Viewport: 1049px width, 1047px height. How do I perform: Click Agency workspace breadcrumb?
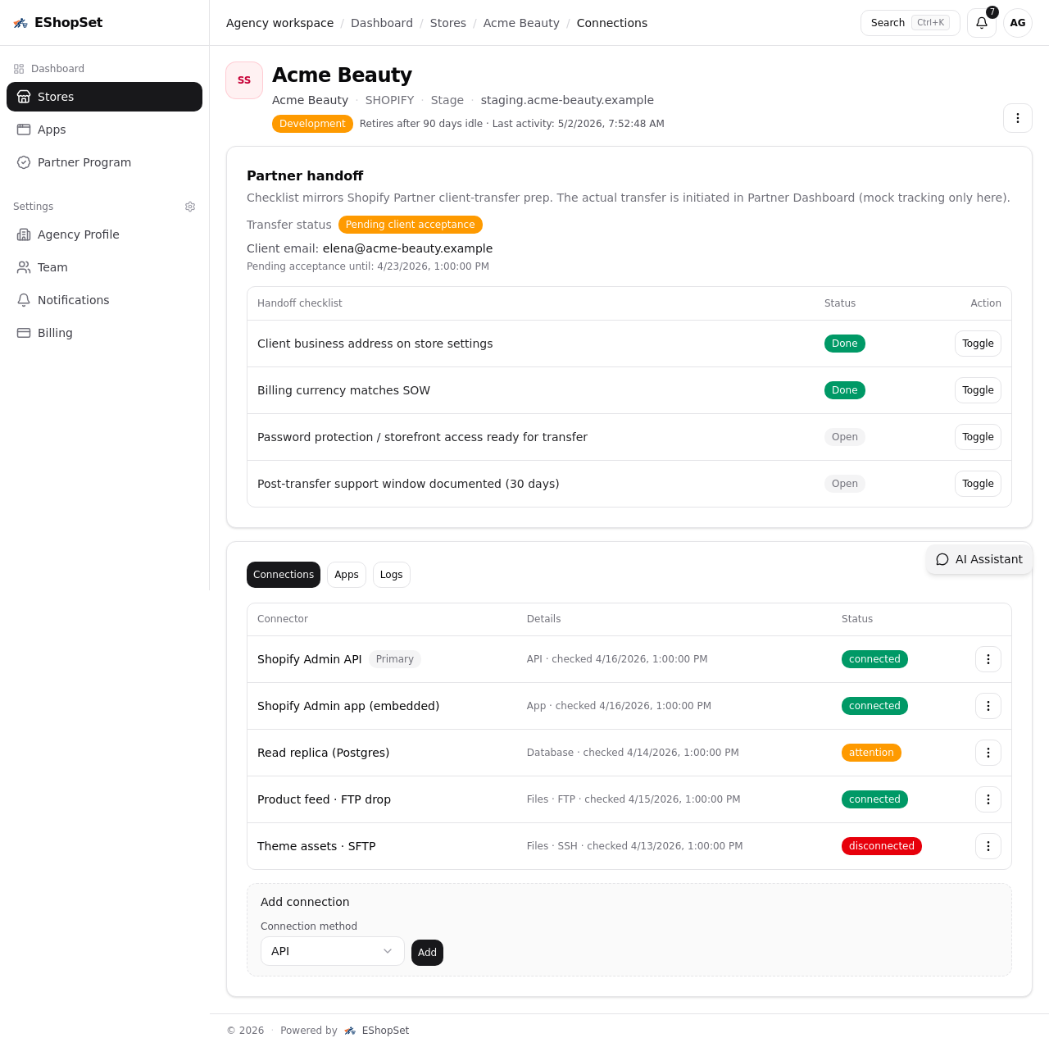point(280,23)
